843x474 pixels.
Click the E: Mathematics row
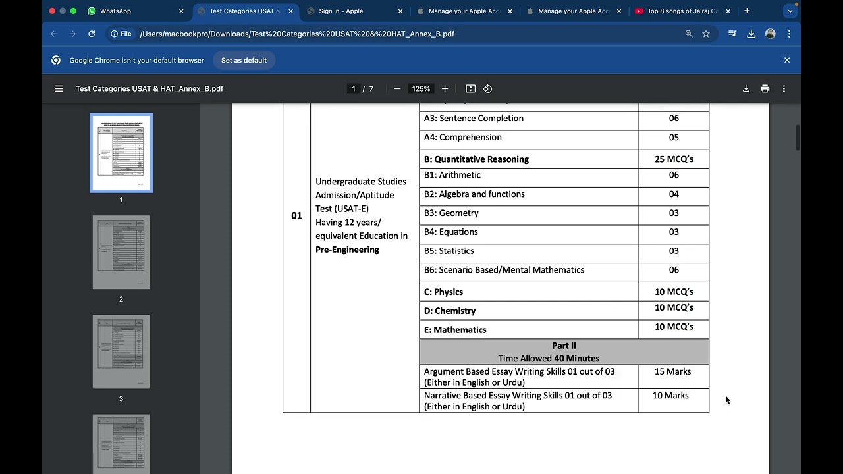click(564, 329)
